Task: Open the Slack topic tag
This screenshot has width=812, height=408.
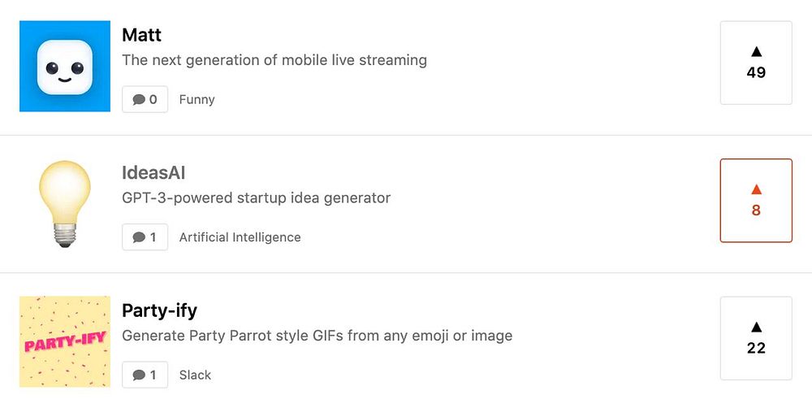Action: pyautogui.click(x=195, y=375)
